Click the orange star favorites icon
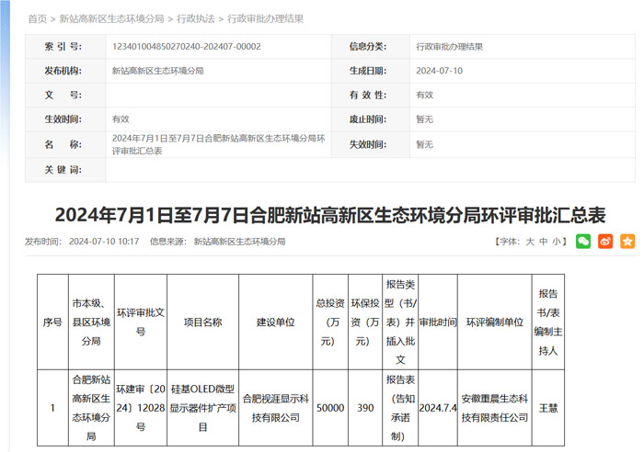The width and height of the screenshot is (644, 452). pyautogui.click(x=627, y=242)
